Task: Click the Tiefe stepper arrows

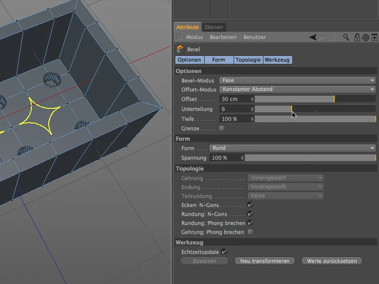Action: [x=252, y=119]
